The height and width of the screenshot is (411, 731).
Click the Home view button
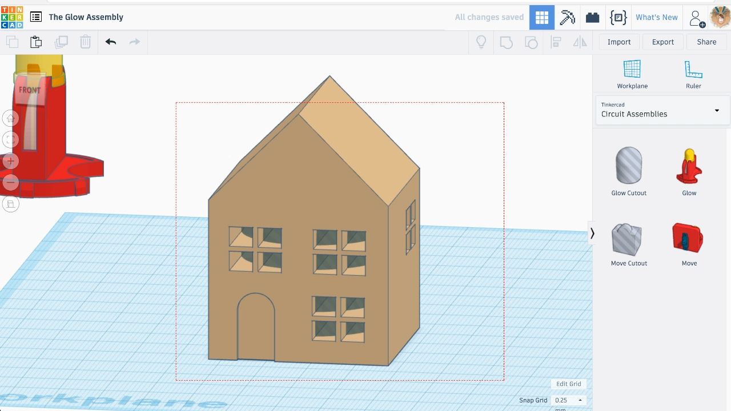[x=10, y=118]
